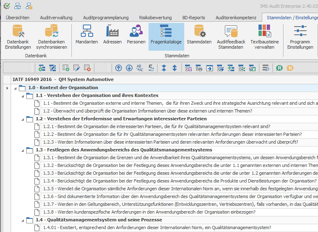
Task: Open Personen in the ribbon
Action: pyautogui.click(x=136, y=34)
